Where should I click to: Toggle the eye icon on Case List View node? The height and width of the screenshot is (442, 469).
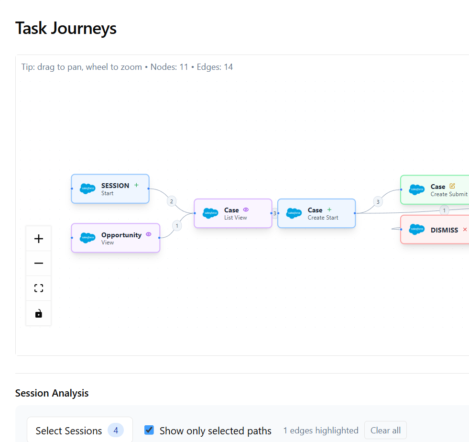(246, 210)
